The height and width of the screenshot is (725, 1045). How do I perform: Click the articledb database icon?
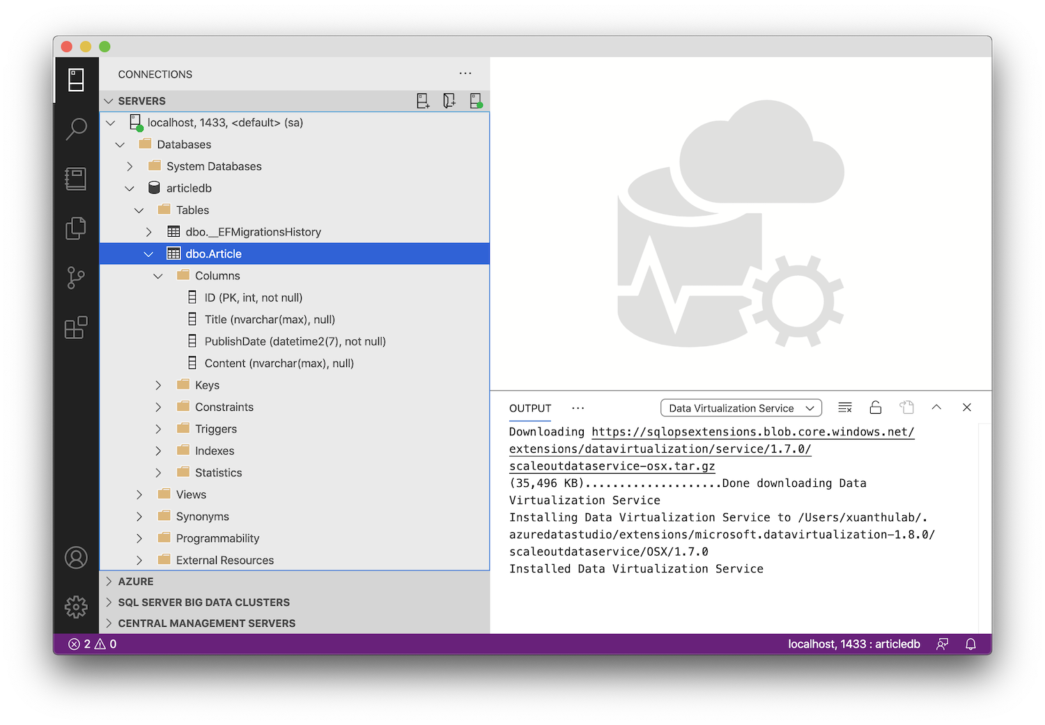155,188
